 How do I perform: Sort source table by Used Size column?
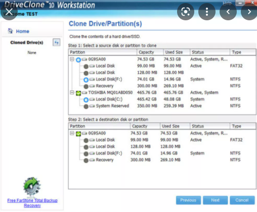point(177,52)
